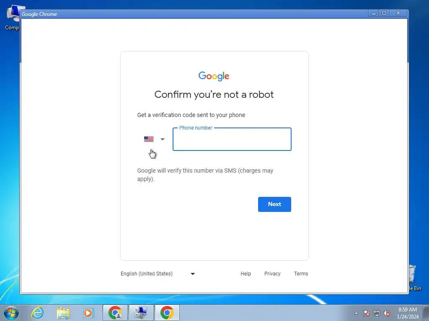Expand the English (United States) language selector
429x321 pixels.
(158, 274)
